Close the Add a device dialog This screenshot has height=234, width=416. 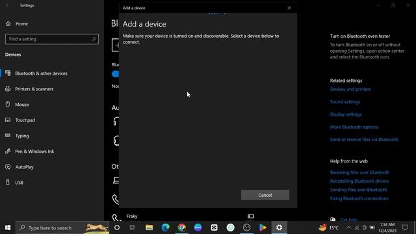[289, 8]
